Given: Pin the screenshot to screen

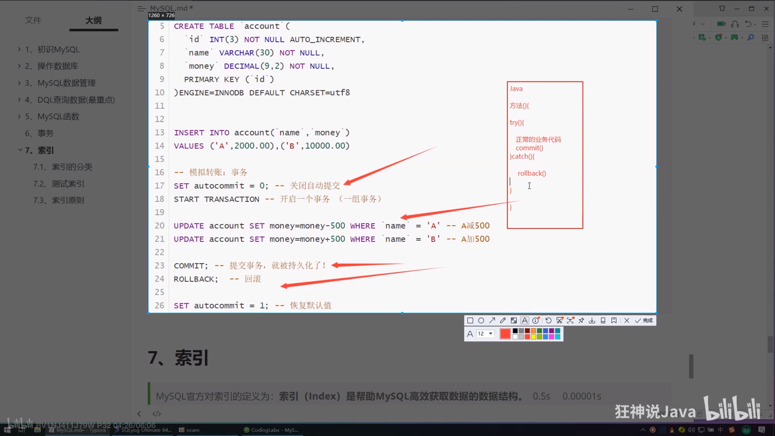Looking at the screenshot, I should [x=581, y=321].
